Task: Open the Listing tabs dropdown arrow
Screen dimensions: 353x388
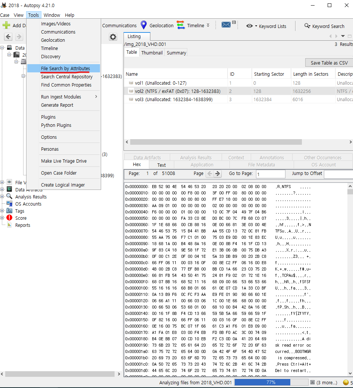Action: pyautogui.click(x=343, y=36)
